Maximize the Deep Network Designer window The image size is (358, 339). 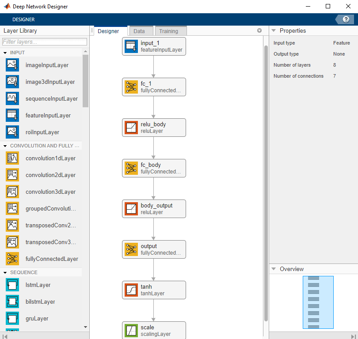(328, 6)
